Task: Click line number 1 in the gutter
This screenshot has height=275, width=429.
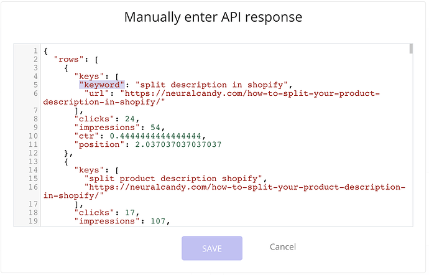Action: (37, 50)
